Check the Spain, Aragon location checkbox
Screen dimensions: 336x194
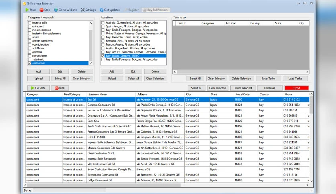103,26
